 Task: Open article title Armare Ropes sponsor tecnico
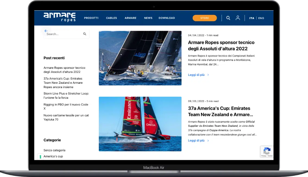pos(221,45)
